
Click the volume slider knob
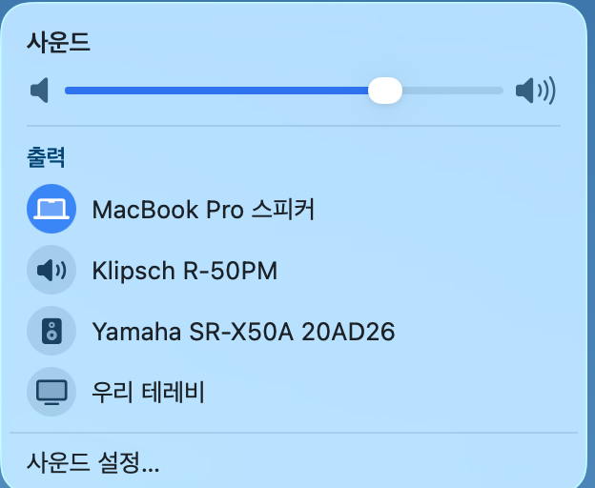click(x=385, y=91)
